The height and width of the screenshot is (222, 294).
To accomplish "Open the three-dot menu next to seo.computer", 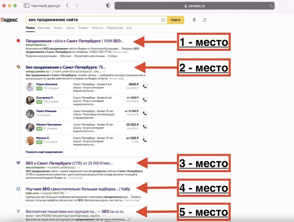I will [x=78, y=168].
